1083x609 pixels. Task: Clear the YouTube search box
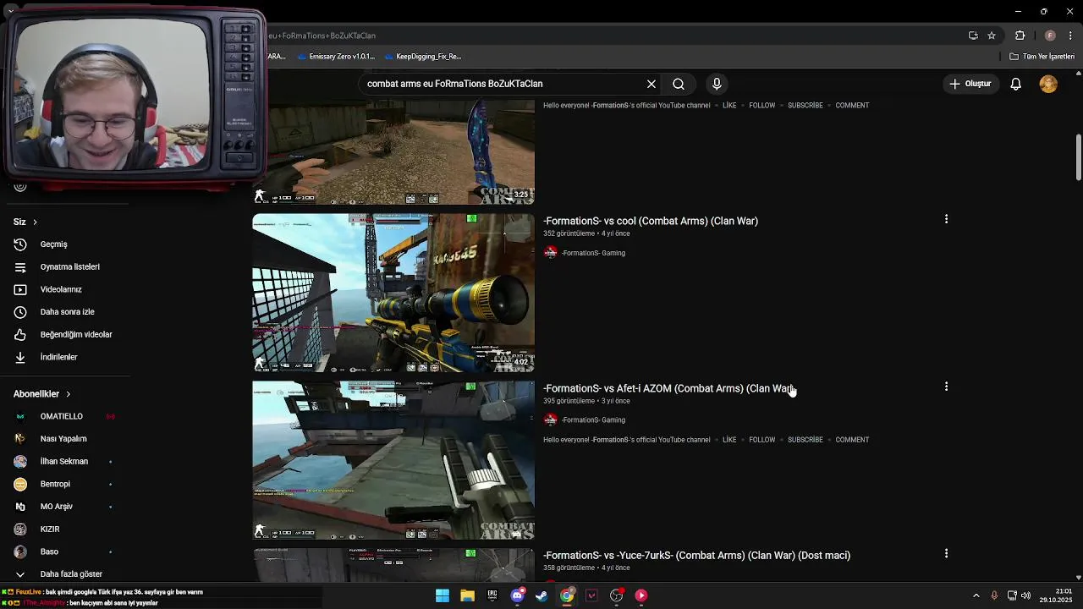click(x=651, y=84)
